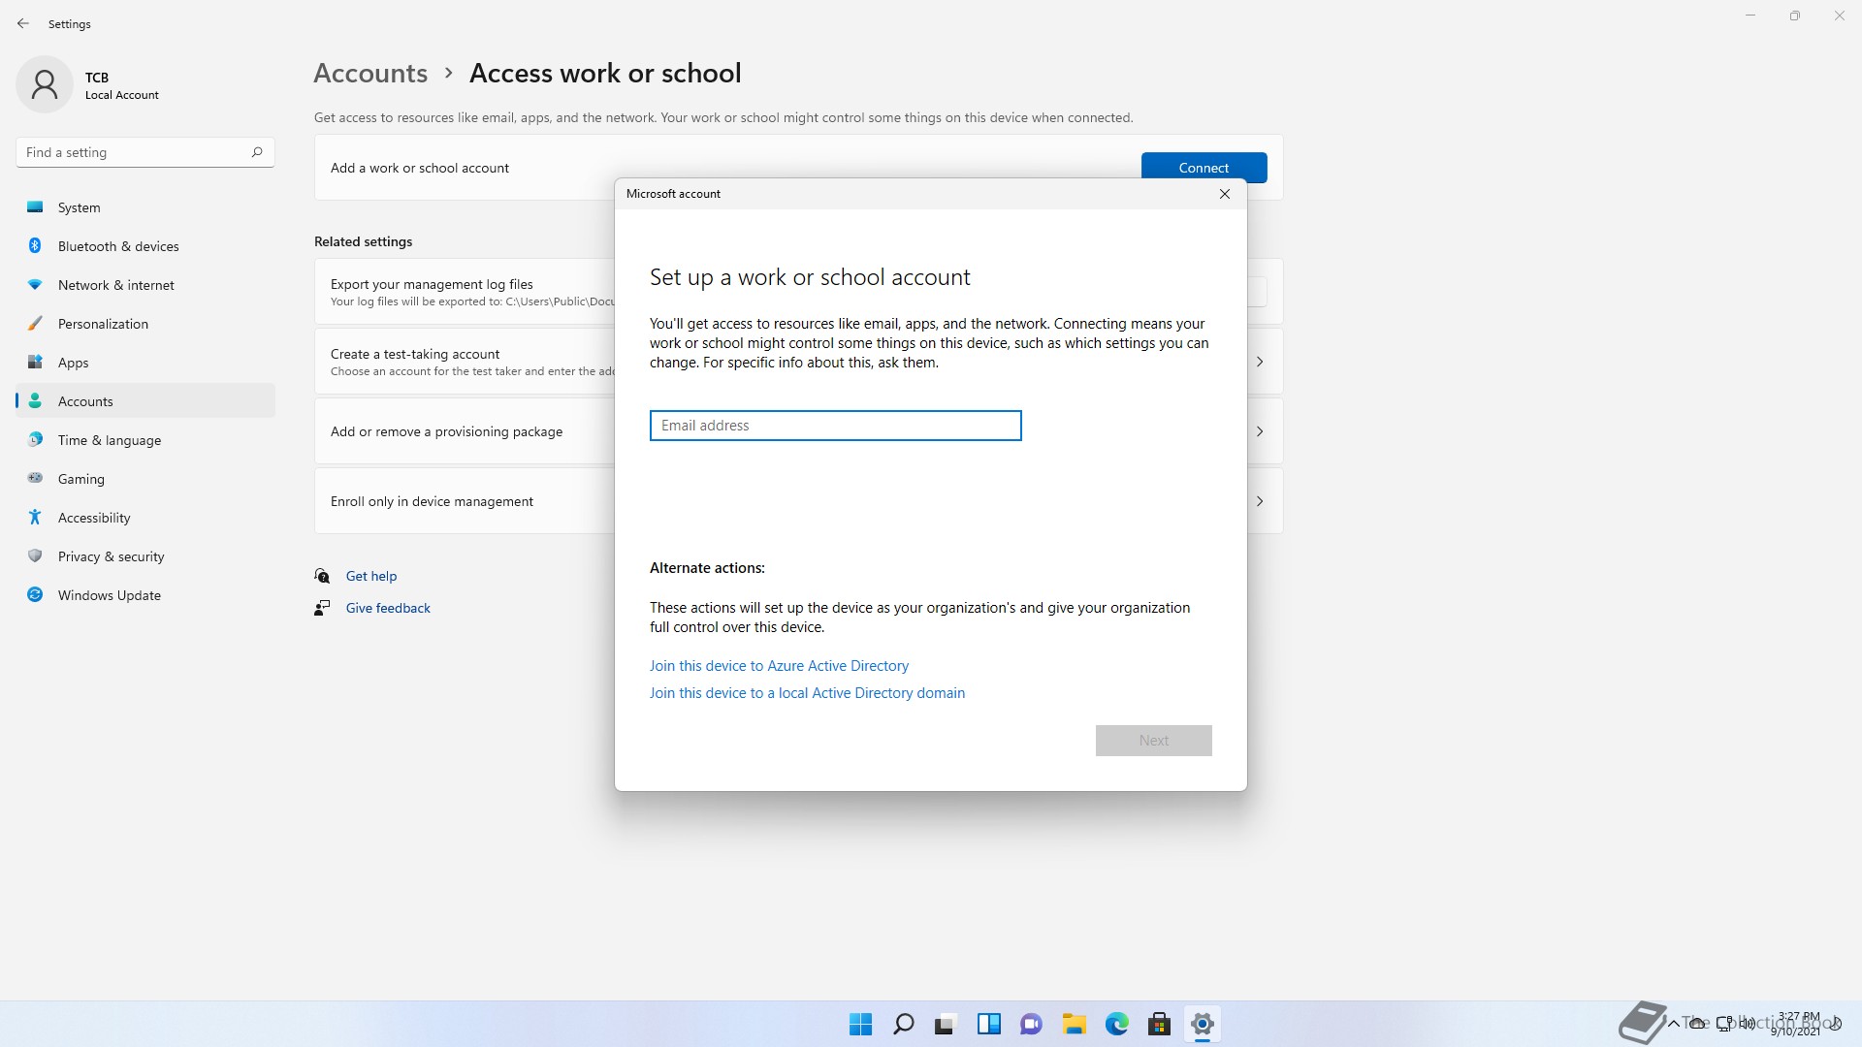This screenshot has height=1047, width=1862.
Task: Click the 'Alternate actions:' label
Action: 707,568
